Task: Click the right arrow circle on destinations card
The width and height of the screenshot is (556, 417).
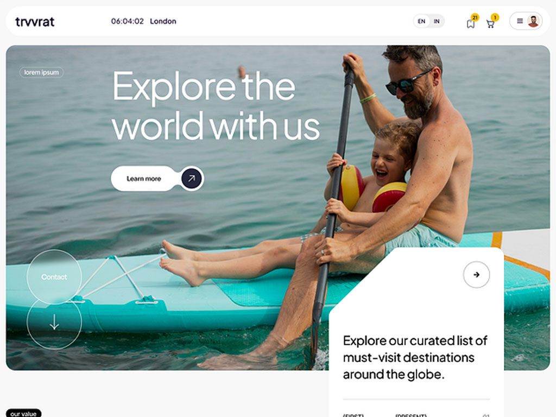Action: click(476, 274)
